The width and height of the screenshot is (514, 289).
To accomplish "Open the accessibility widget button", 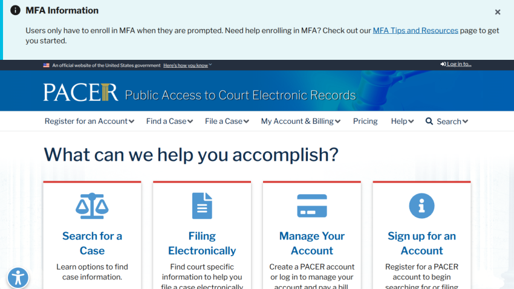I will 18,278.
